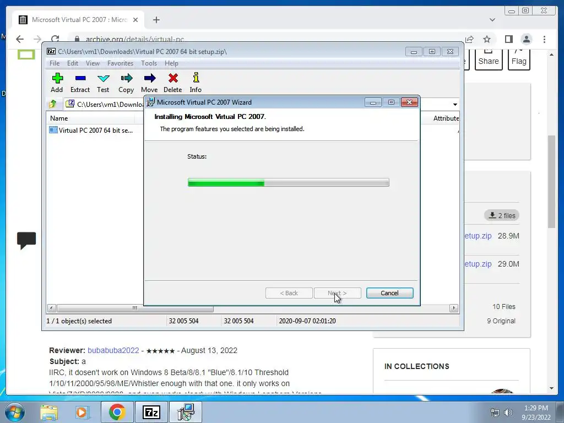Screen dimensions: 564x423
Task: Toggle the Chrome side panel
Action: pyautogui.click(x=508, y=39)
